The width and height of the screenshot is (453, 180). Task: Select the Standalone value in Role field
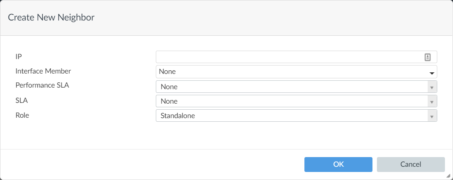click(178, 116)
